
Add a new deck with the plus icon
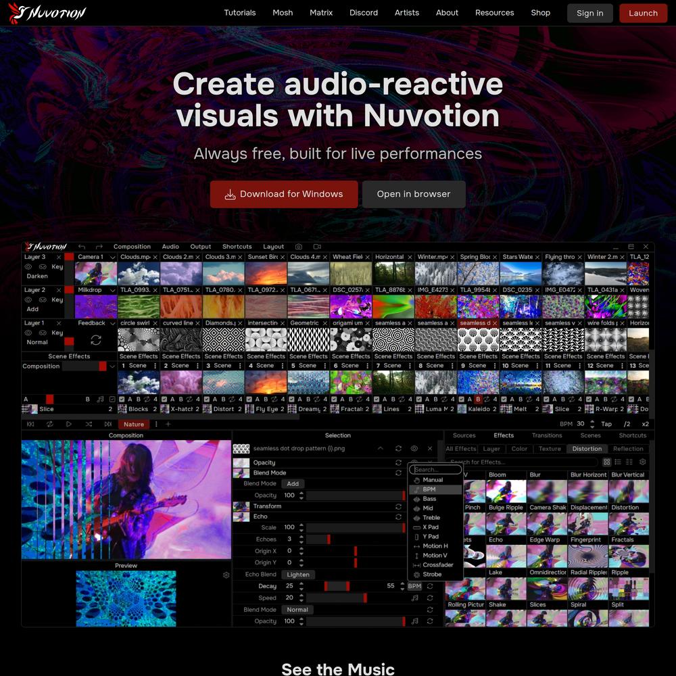168,425
